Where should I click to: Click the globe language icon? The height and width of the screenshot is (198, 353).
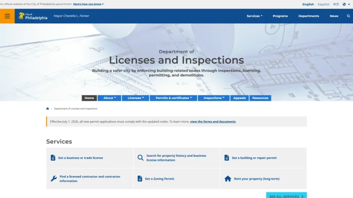coord(344,4)
